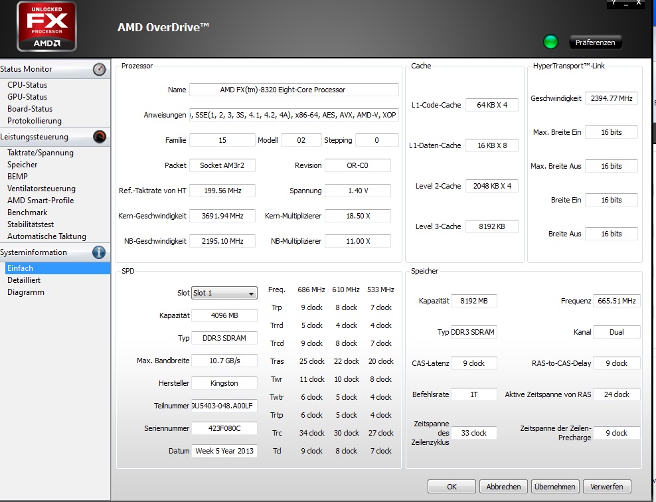This screenshot has height=502, width=656.
Task: Click the L1-Code-Cache value
Action: (492, 105)
